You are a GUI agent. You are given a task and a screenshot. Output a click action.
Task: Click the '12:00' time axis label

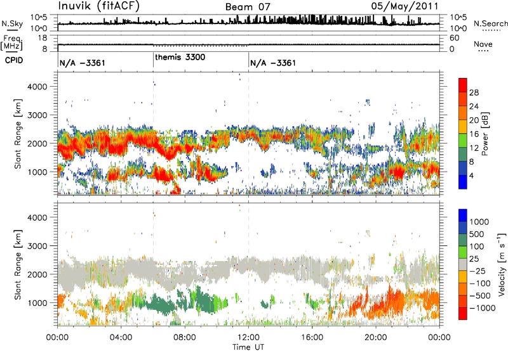click(x=248, y=338)
